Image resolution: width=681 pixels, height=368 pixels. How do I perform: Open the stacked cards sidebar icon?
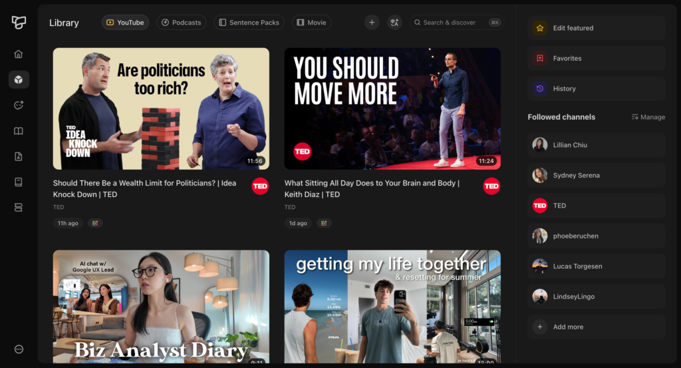[x=18, y=208]
